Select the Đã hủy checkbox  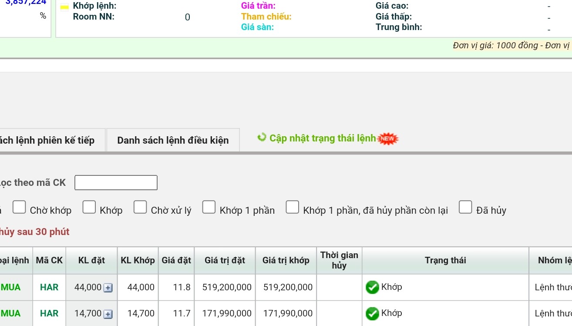pyautogui.click(x=465, y=207)
